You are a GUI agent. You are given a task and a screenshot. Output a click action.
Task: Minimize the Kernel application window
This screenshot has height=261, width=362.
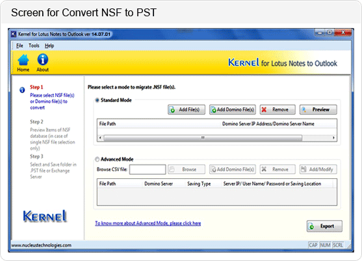point(320,33)
